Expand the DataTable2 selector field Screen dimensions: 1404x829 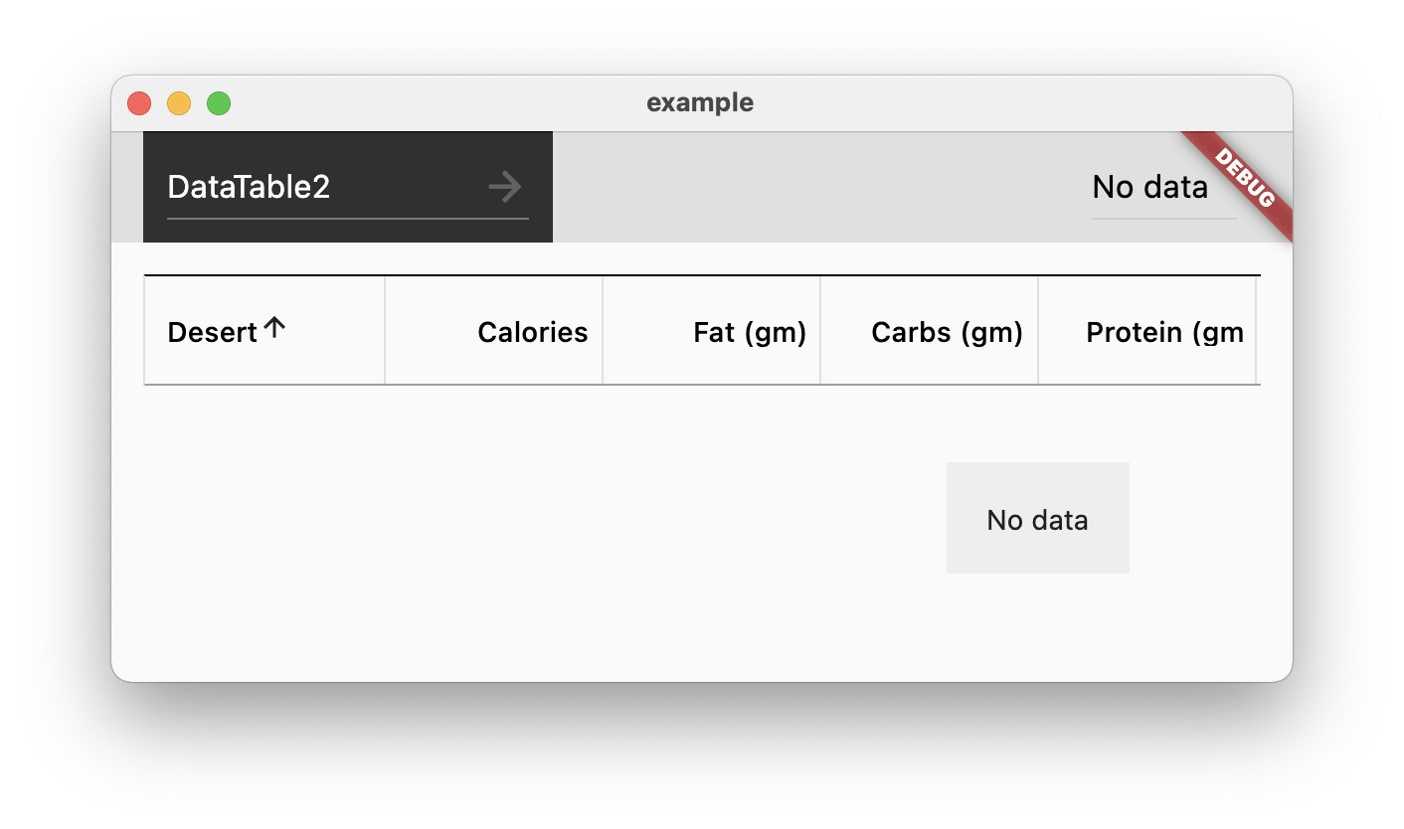coord(249,186)
